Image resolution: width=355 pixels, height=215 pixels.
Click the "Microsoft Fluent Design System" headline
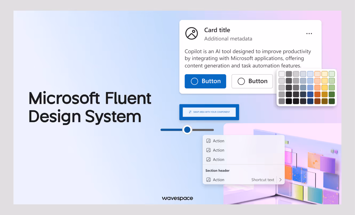tap(90, 107)
